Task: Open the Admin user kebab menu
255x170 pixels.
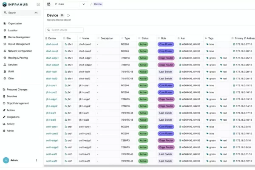Action: click(x=37, y=160)
